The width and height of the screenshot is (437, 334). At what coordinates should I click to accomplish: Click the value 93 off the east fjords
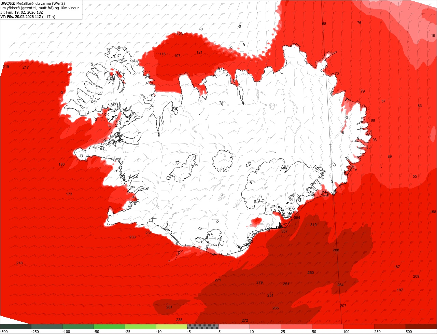tap(375, 140)
